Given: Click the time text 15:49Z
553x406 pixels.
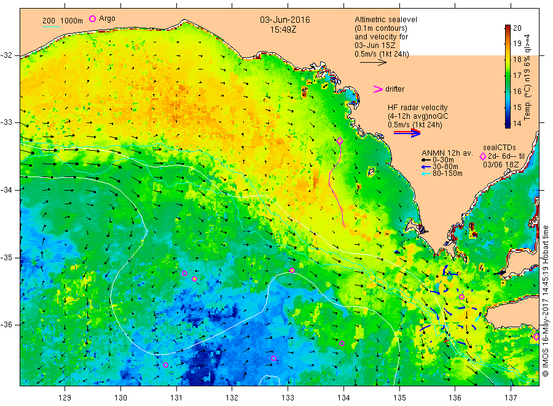Looking at the screenshot, I should tap(283, 30).
